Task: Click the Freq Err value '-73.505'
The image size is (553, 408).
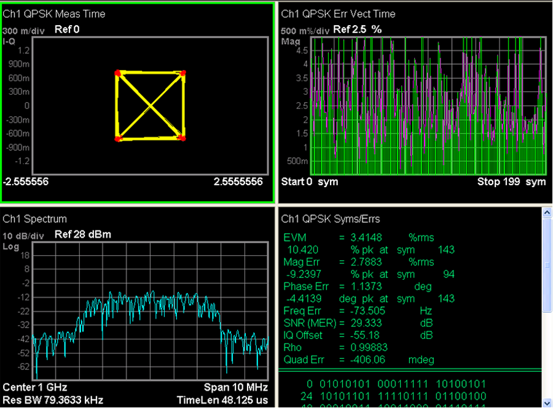Action: pos(367,311)
